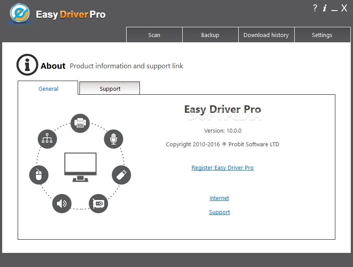Click the printer device icon
This screenshot has height=267, width=353.
click(x=79, y=123)
